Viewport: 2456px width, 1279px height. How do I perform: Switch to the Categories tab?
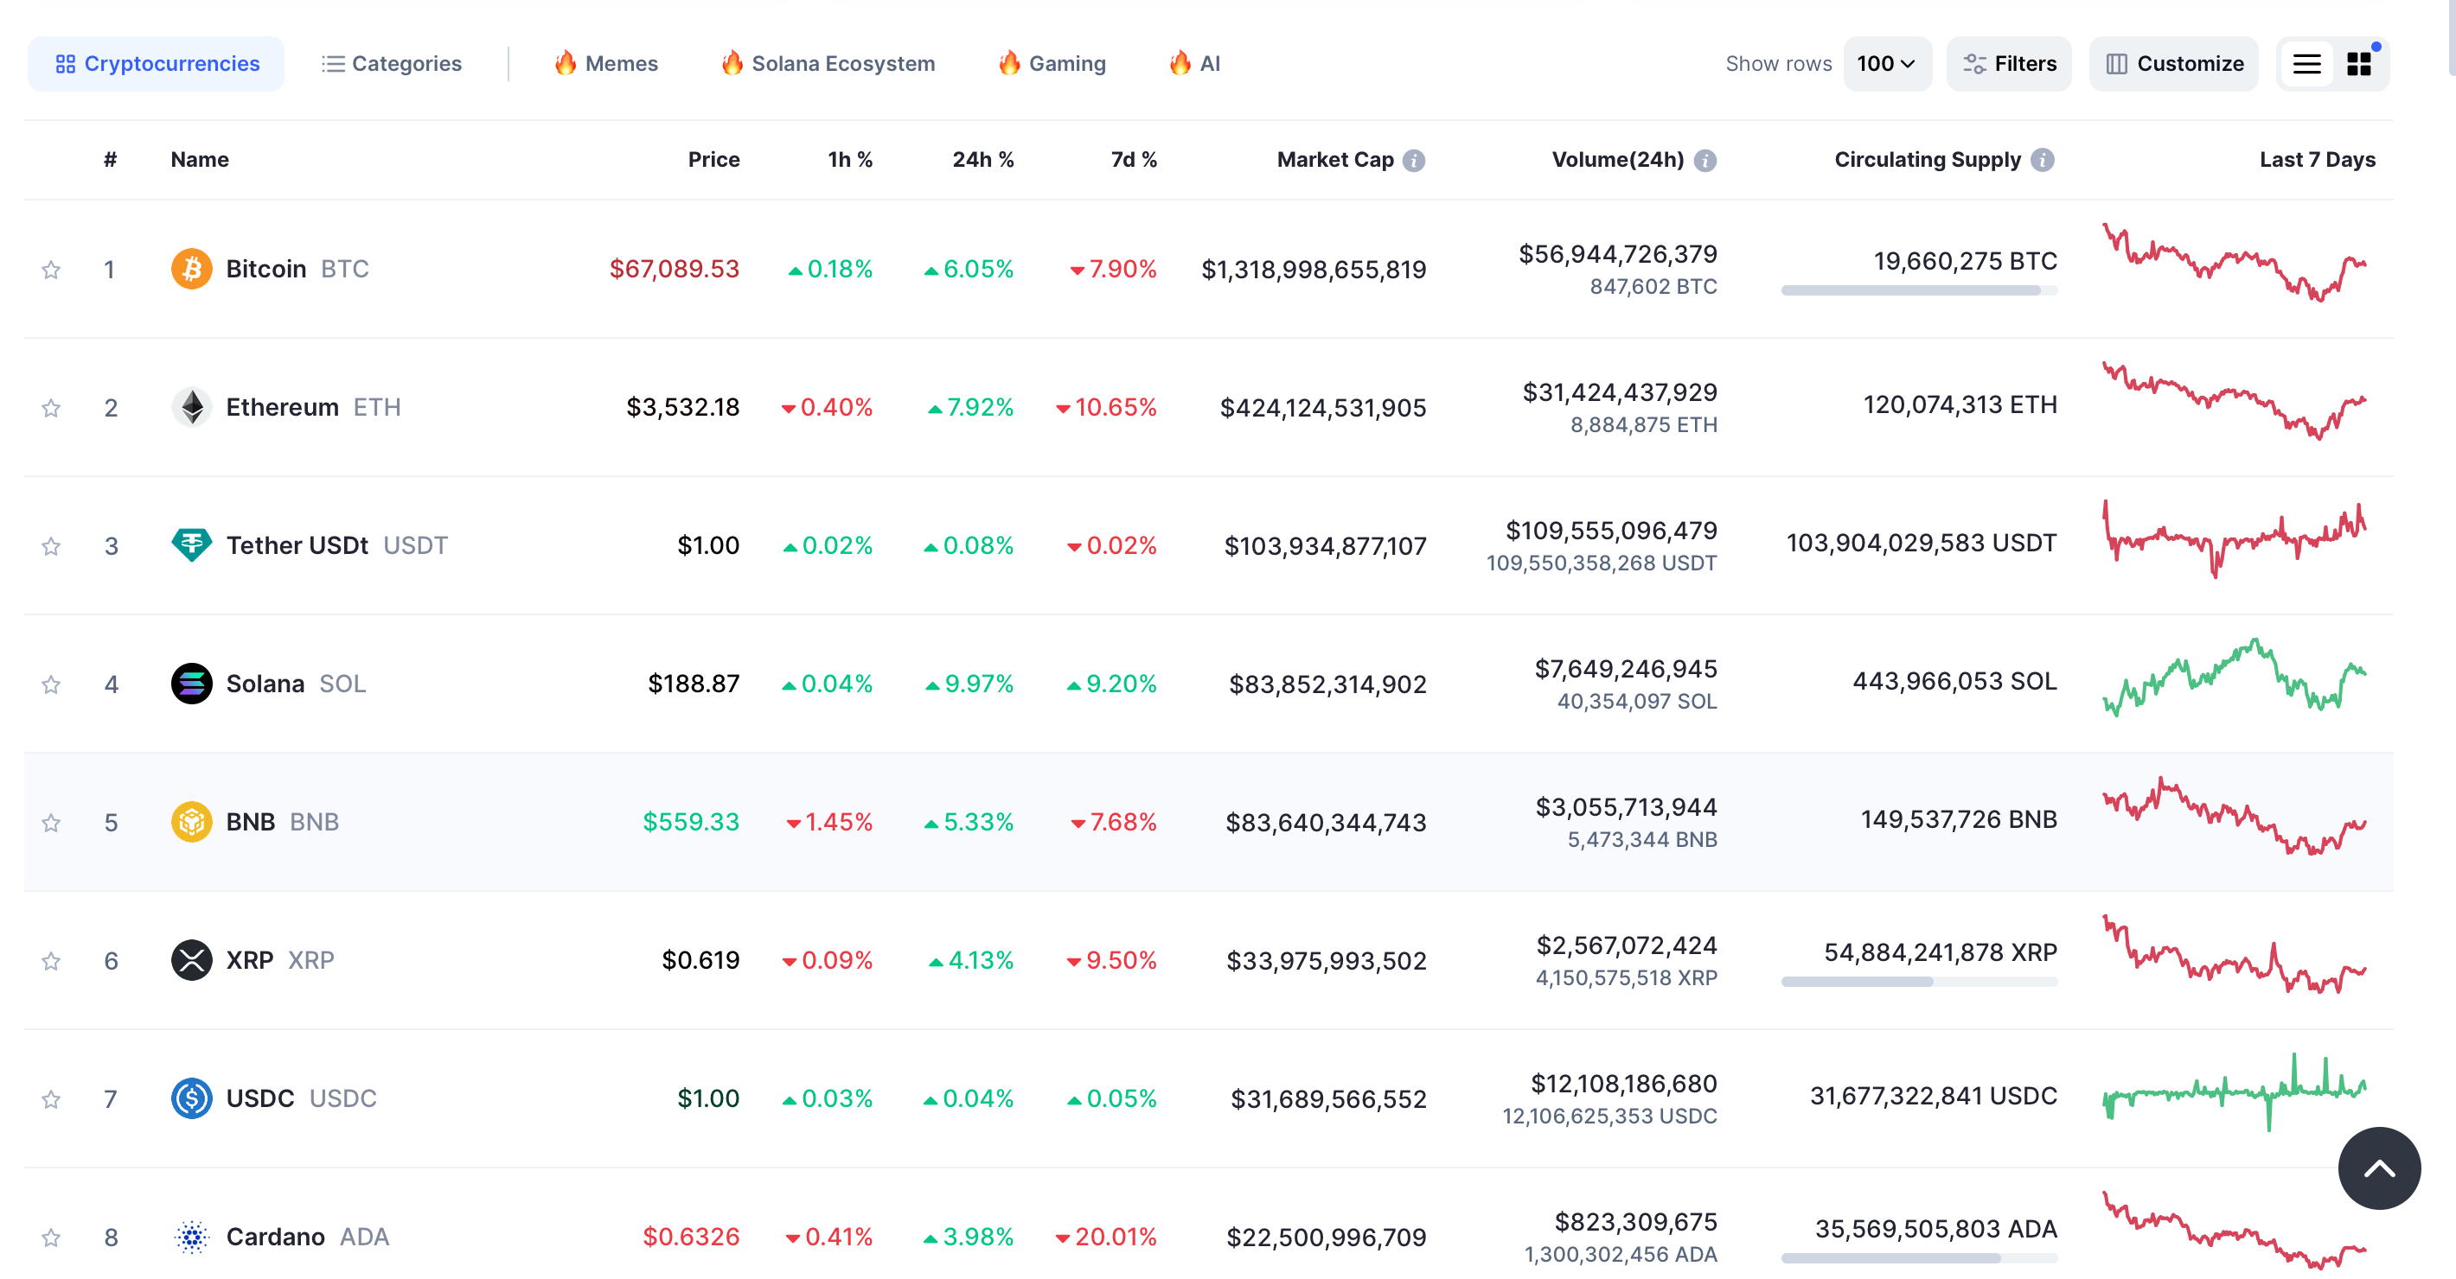392,64
